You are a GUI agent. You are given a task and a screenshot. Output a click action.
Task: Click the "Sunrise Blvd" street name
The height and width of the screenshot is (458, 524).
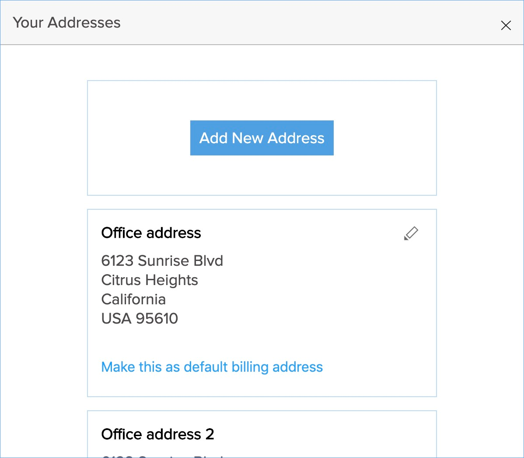click(x=180, y=261)
